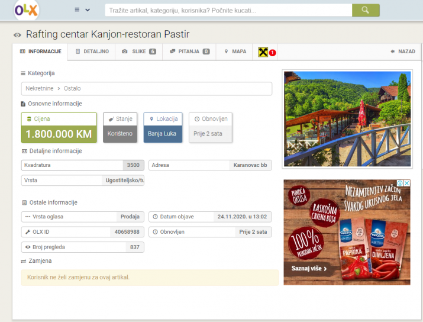This screenshot has width=423, height=322.
Task: Click the ad info icon
Action: click(400, 183)
